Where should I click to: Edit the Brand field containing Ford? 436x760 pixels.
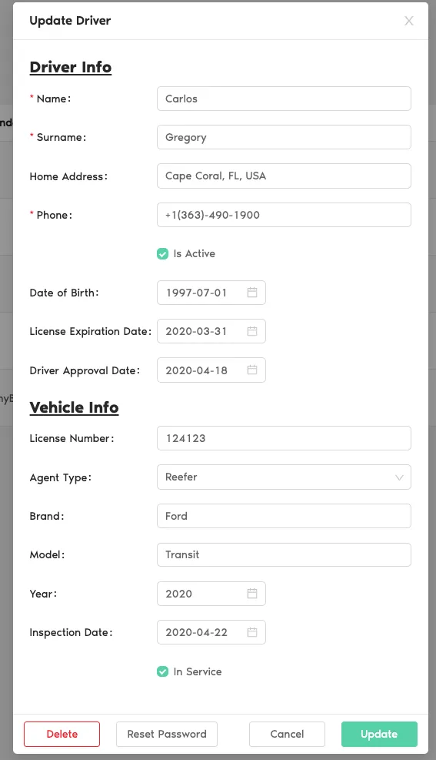point(284,516)
